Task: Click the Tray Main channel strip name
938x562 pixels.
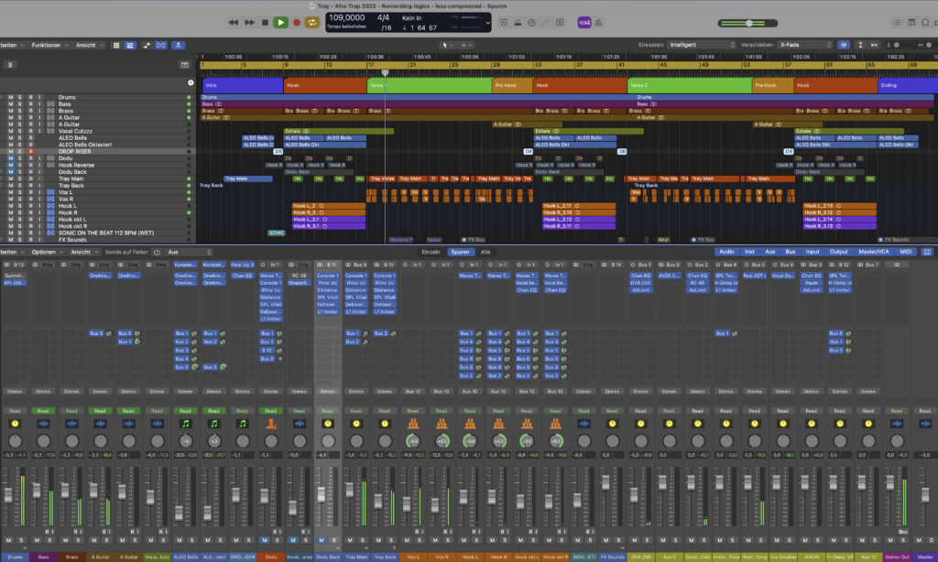Action: (356, 557)
